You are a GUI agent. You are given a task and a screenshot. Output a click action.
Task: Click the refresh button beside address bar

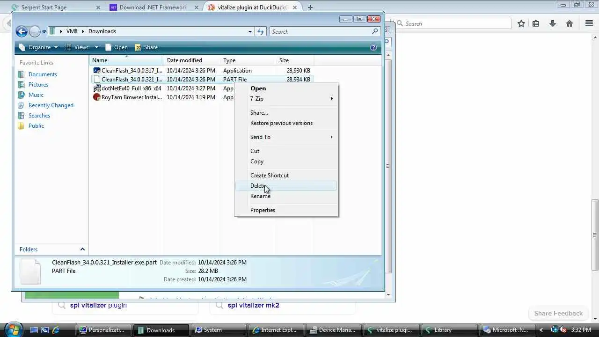click(261, 31)
